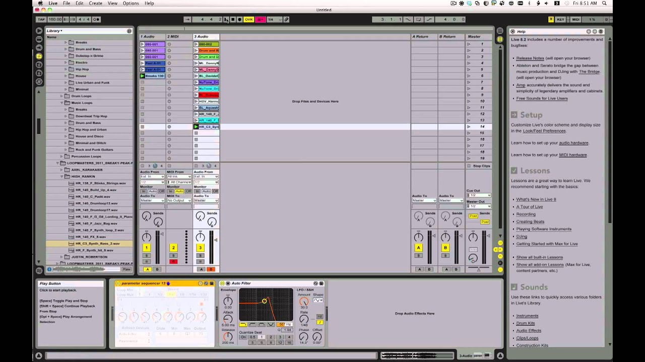Click the Solo cue button on Master
Image resolution: width=645 pixels, height=362 pixels.
pos(473,249)
